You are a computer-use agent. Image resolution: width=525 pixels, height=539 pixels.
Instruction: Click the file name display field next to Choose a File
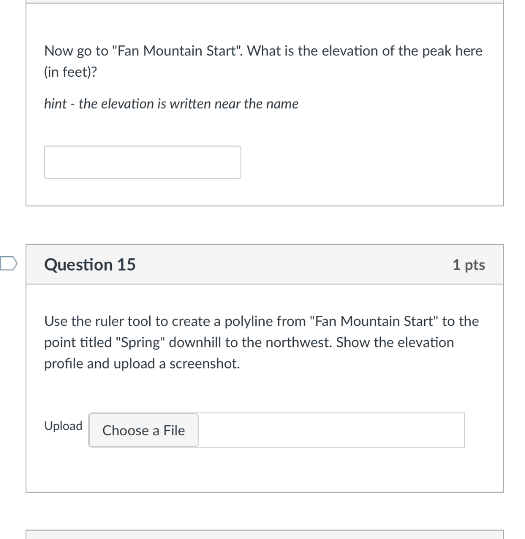tap(331, 430)
